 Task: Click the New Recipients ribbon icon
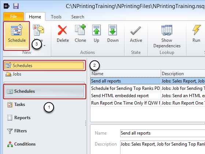38,30
